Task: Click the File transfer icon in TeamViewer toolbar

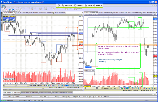Action: (x=63, y=6)
